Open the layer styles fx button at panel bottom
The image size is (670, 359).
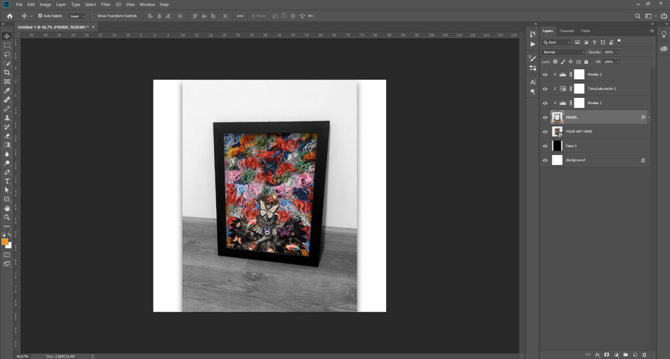tap(597, 355)
